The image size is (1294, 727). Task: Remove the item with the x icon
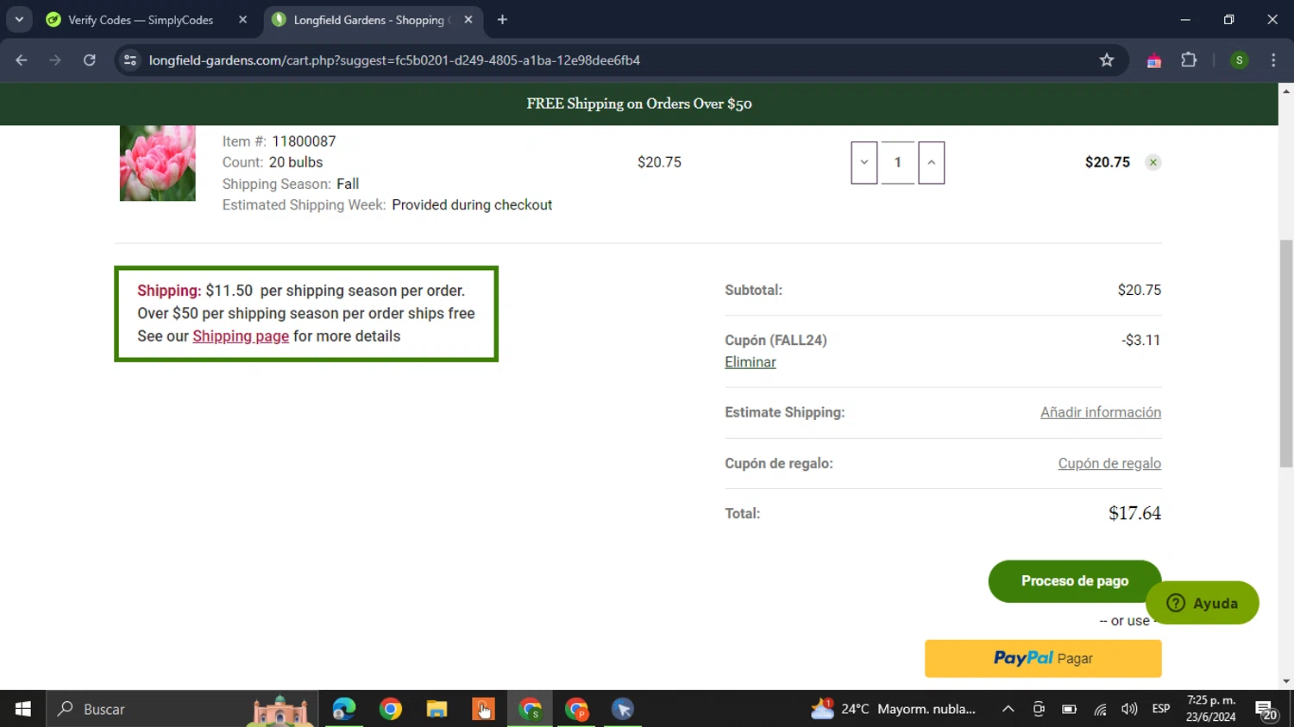coord(1153,162)
